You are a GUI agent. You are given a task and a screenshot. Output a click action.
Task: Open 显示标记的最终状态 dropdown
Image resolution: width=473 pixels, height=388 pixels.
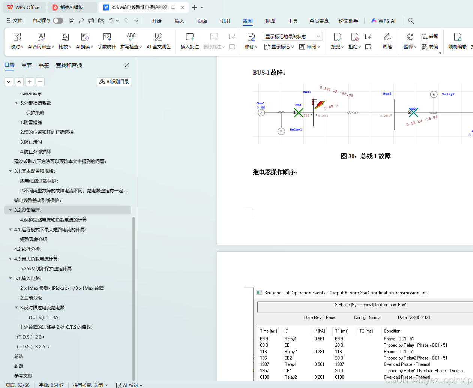click(292, 36)
